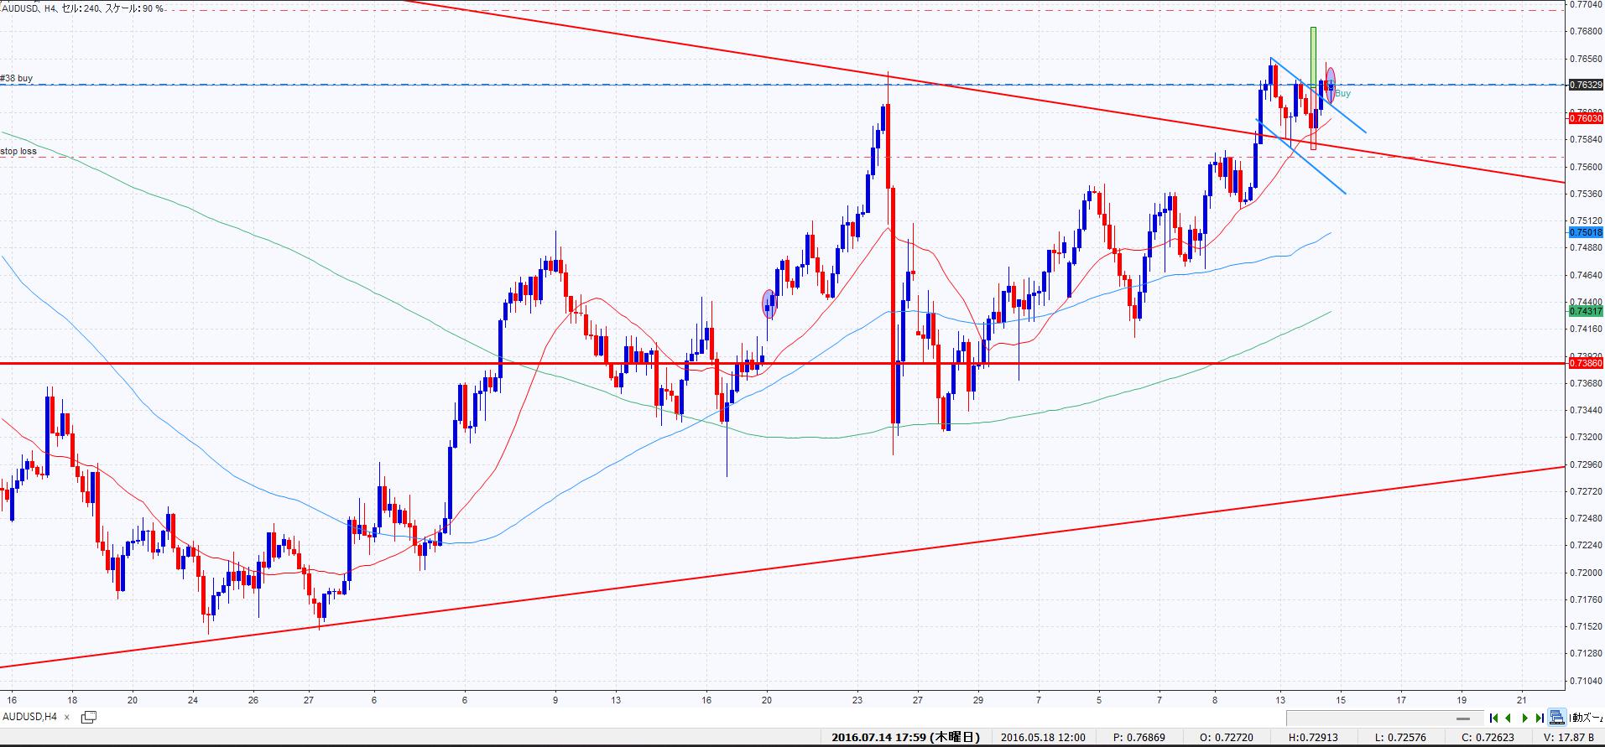The width and height of the screenshot is (1605, 747).
Task: Click the previous chart green left arrow
Action: coord(1509,718)
